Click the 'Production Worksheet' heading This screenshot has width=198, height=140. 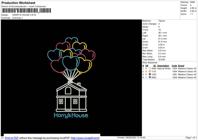(x=18, y=3)
